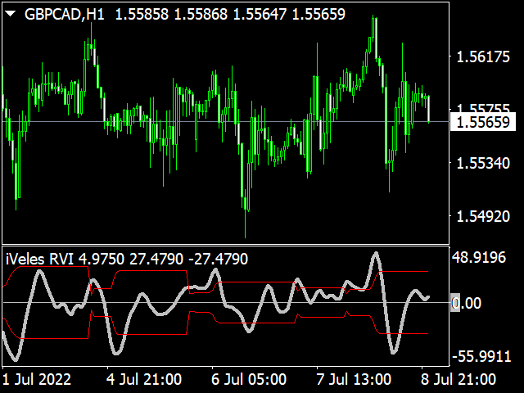The height and width of the screenshot is (393, 524).
Task: Select the 1 Jul 2022 time label
Action: (37, 380)
